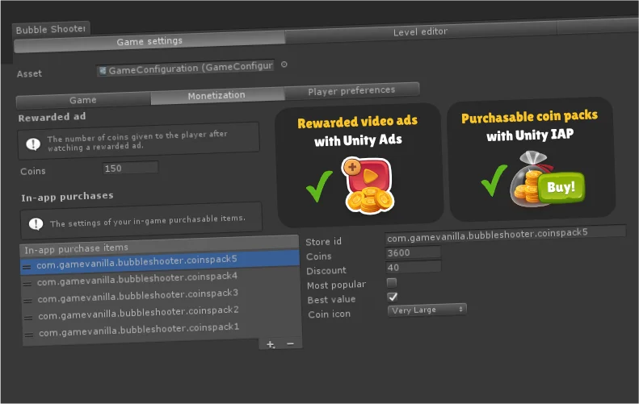
Task: Click the Coins field showing 3600
Action: coord(413,252)
